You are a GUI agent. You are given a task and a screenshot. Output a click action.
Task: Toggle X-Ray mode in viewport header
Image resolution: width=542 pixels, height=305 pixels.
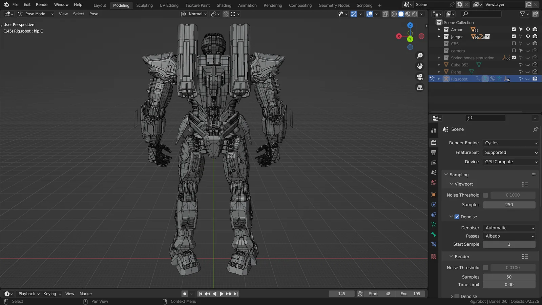point(385,14)
